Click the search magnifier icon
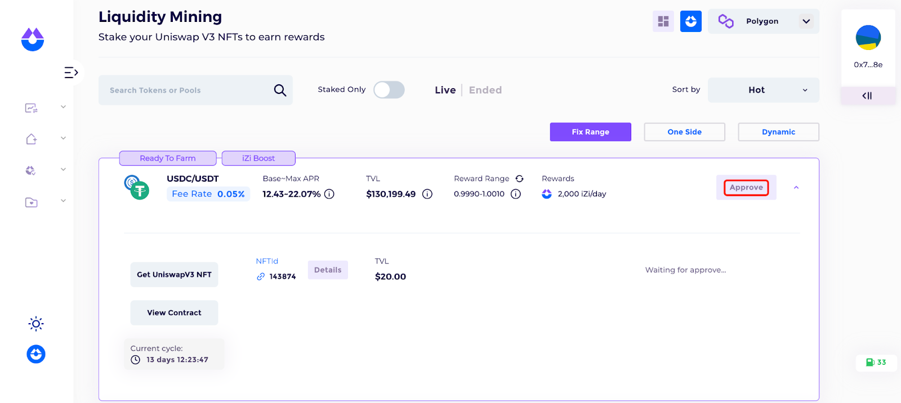This screenshot has height=403, width=901. click(280, 90)
